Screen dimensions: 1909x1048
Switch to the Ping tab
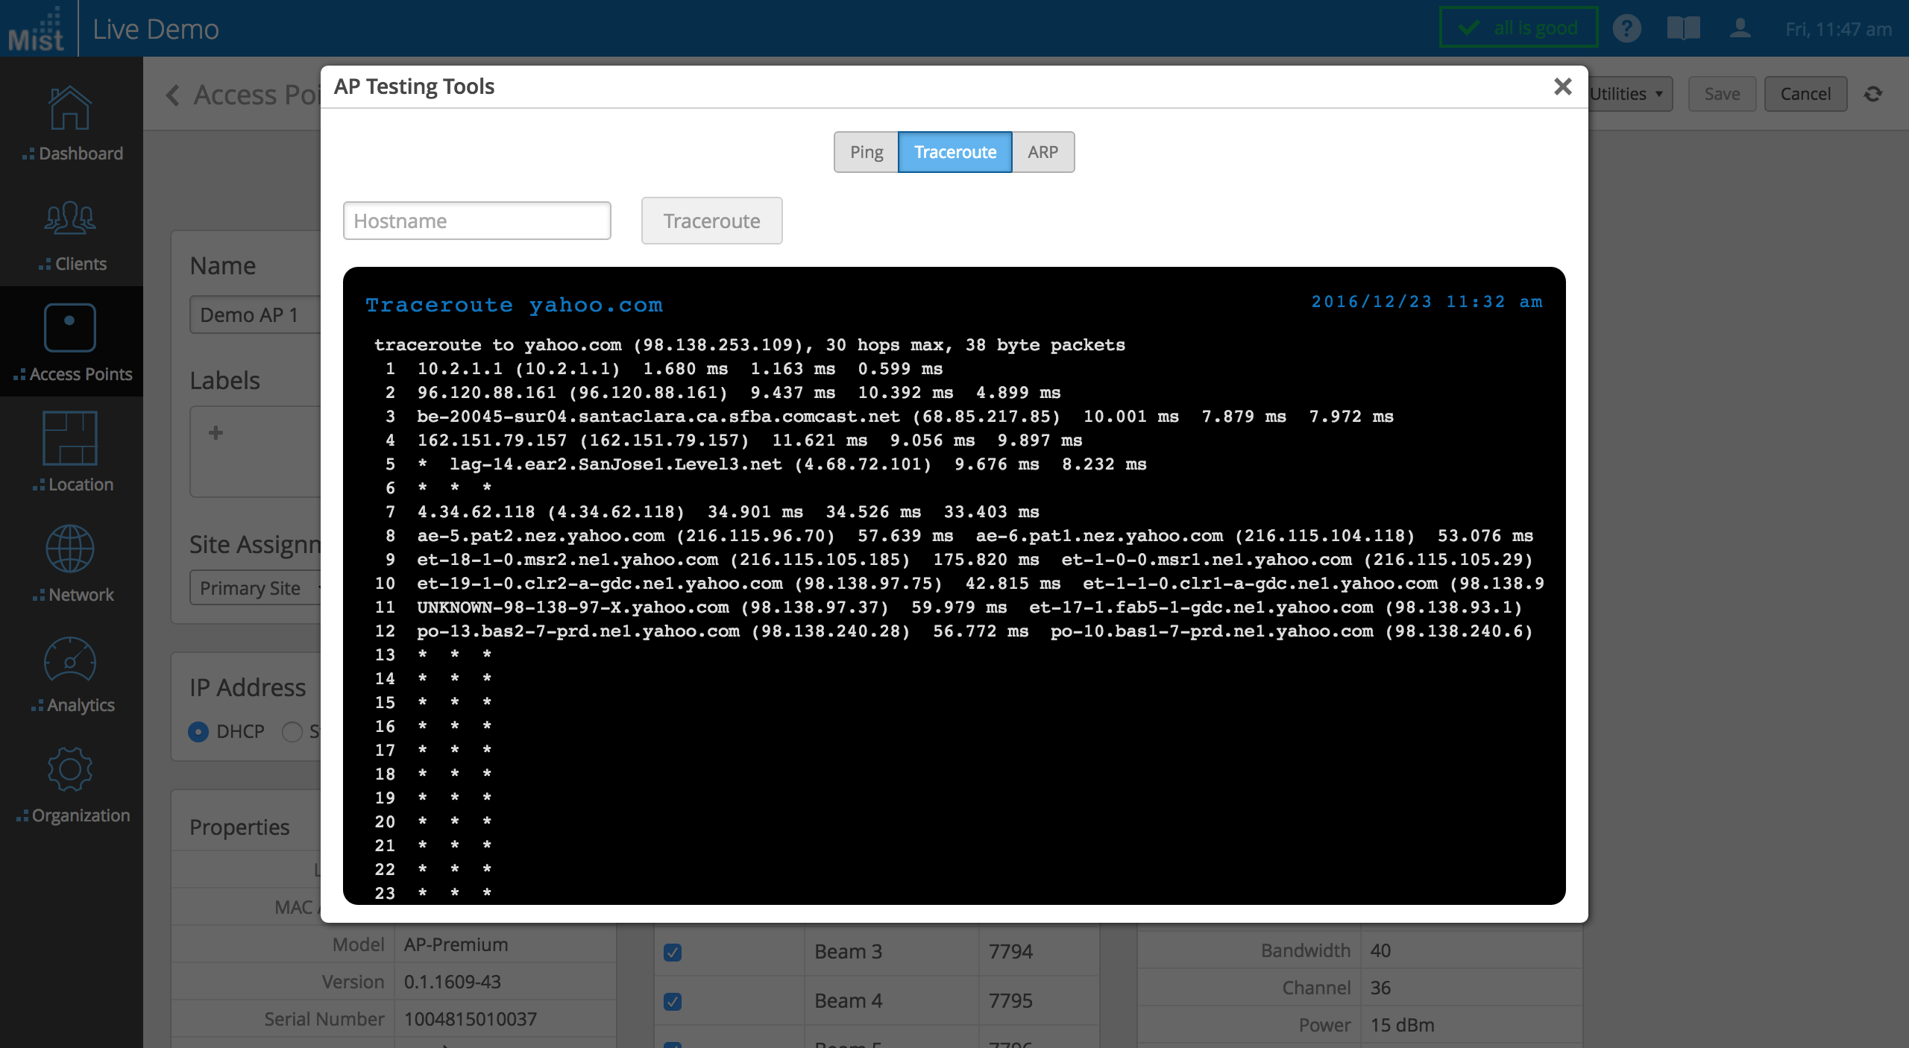point(866,152)
